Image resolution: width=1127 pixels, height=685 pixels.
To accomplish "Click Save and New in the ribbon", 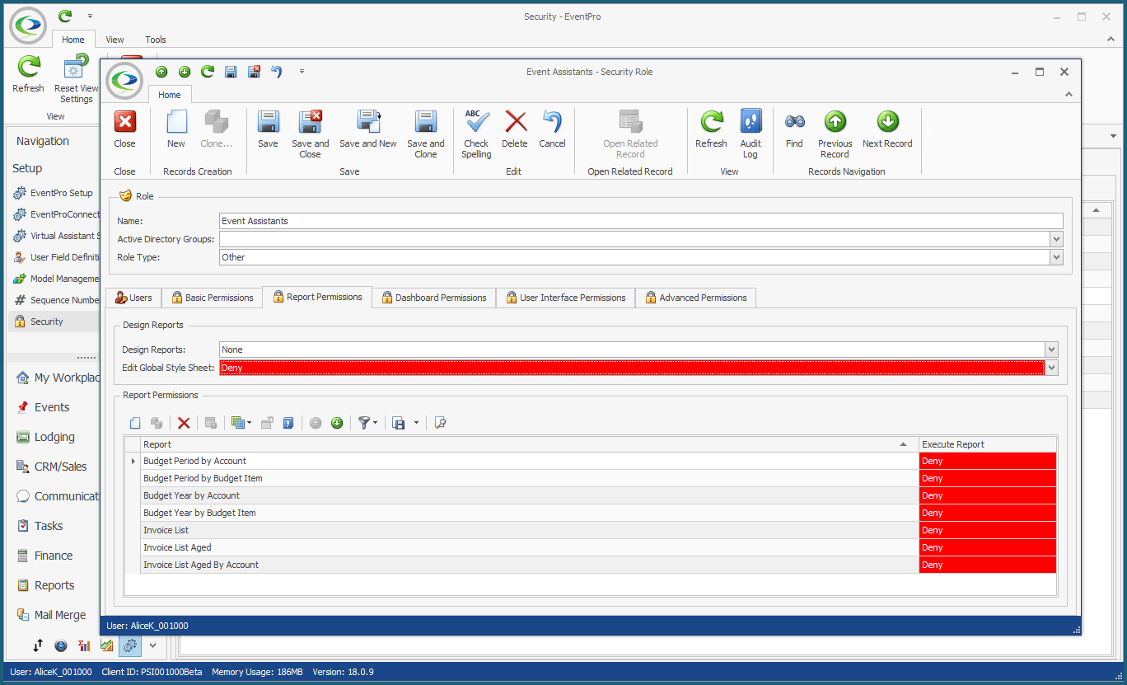I will (367, 129).
